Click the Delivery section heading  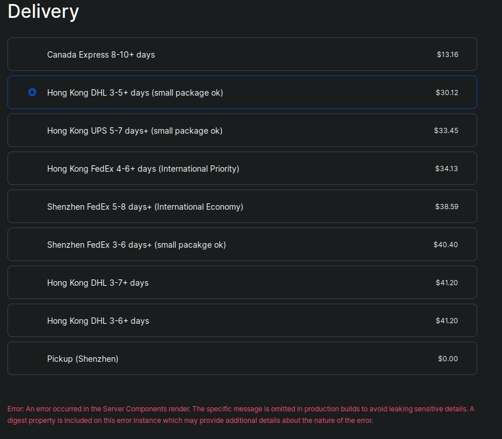pyautogui.click(x=43, y=12)
